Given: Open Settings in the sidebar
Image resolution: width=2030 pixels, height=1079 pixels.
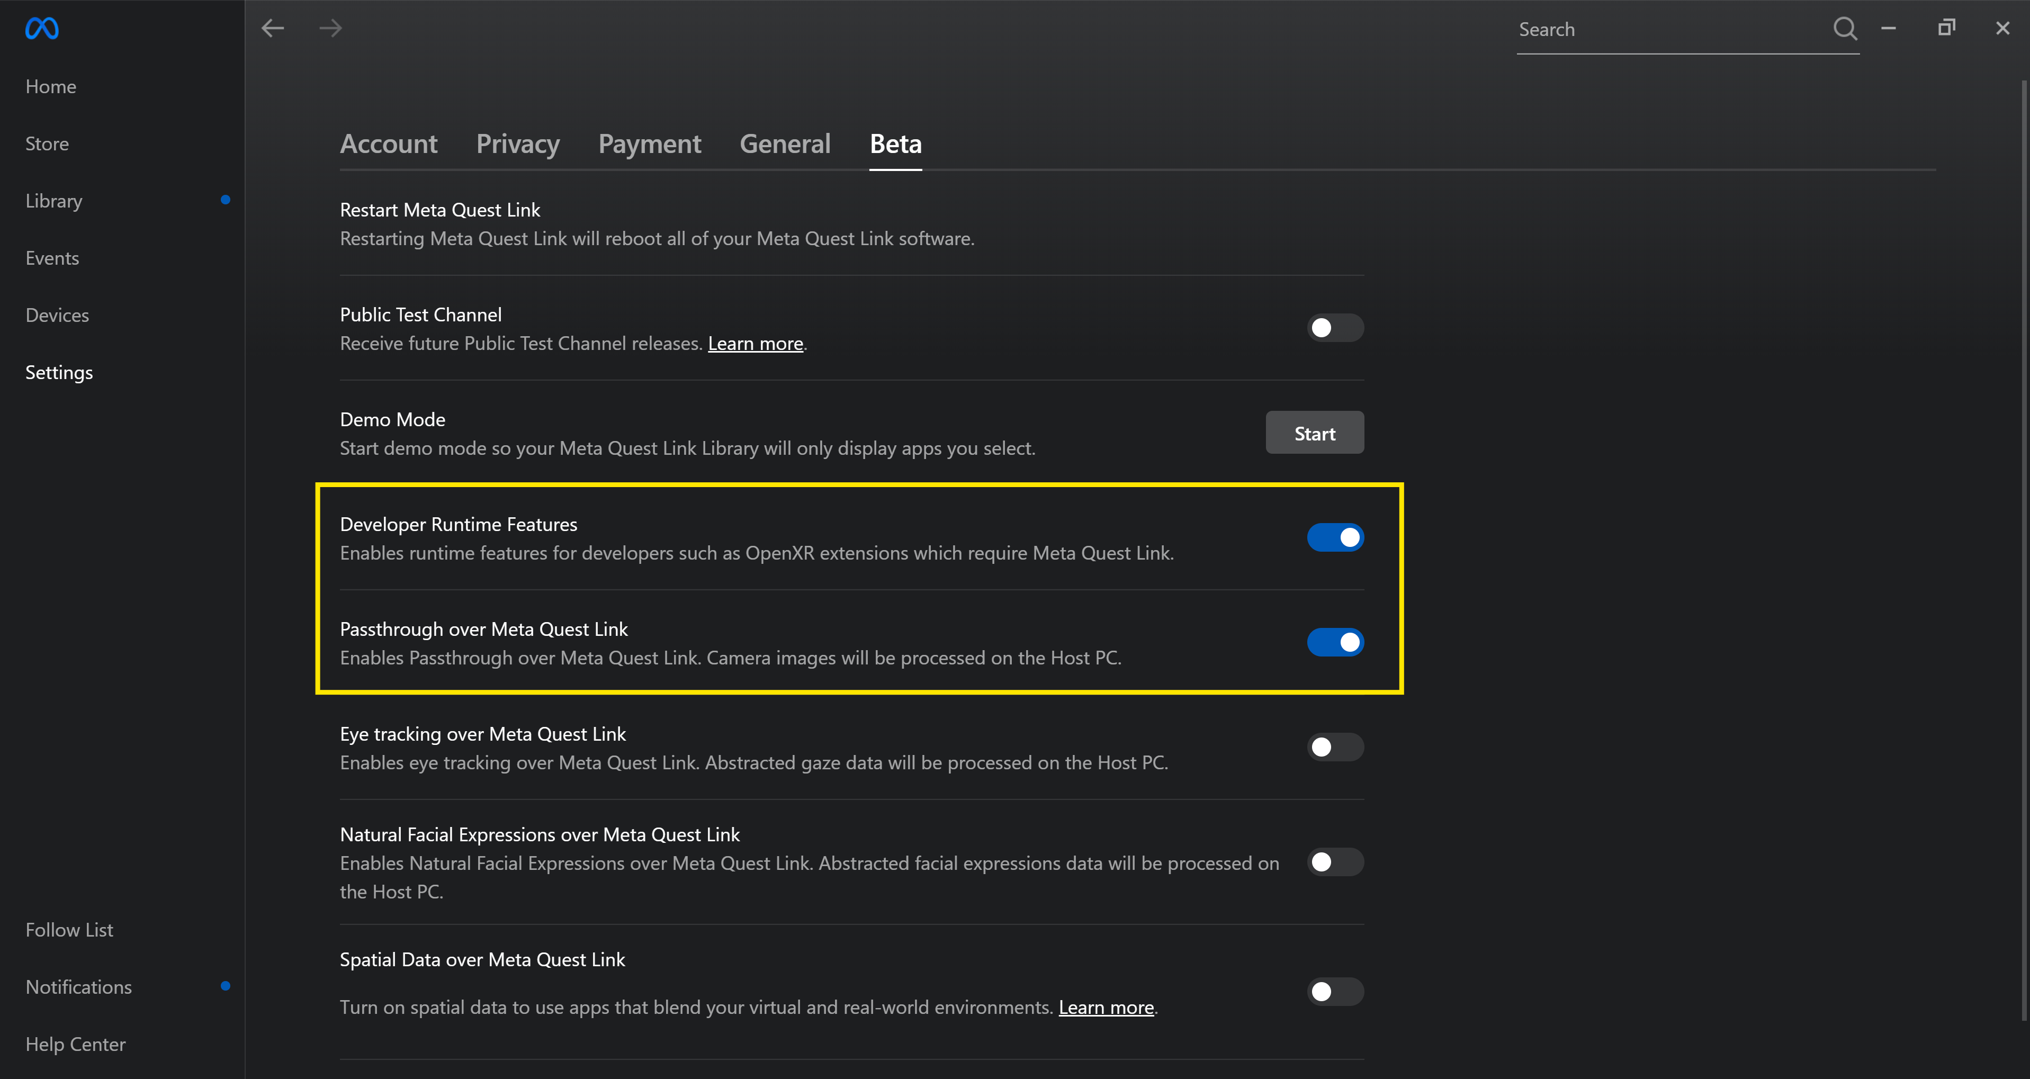Looking at the screenshot, I should pyautogui.click(x=59, y=373).
